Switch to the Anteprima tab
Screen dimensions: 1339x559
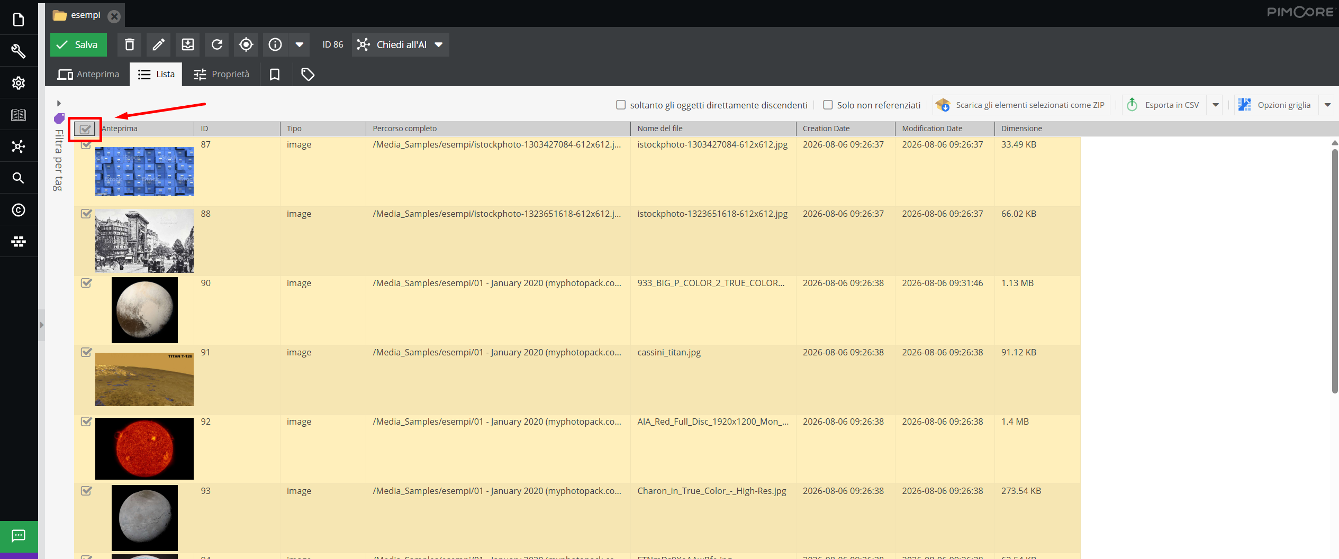[88, 75]
